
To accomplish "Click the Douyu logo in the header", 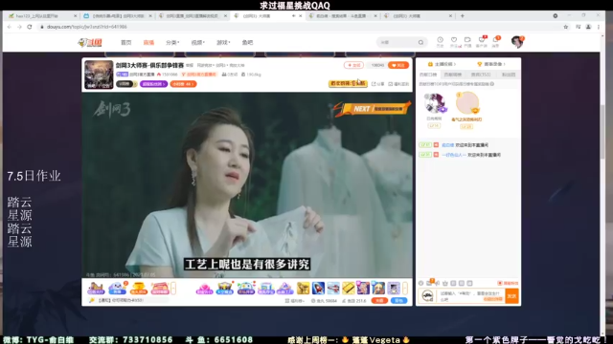I will (90, 42).
